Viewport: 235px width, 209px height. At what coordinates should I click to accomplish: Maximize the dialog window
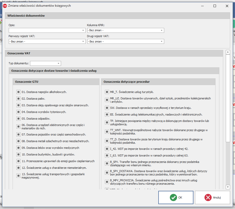[215, 6]
